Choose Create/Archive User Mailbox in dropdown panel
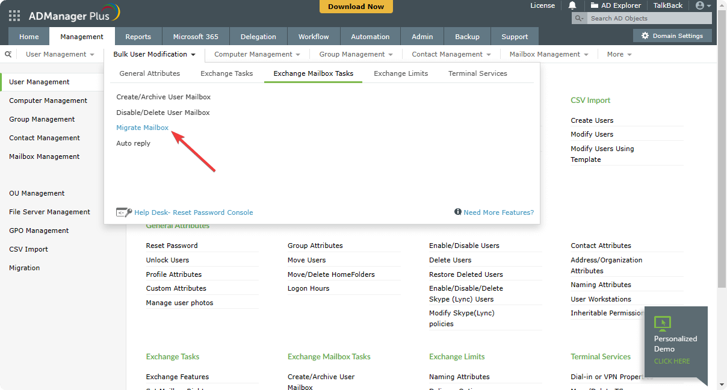 tap(164, 97)
